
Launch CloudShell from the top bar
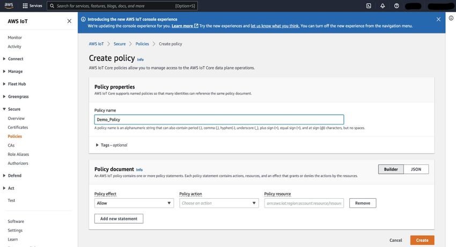(x=369, y=6)
